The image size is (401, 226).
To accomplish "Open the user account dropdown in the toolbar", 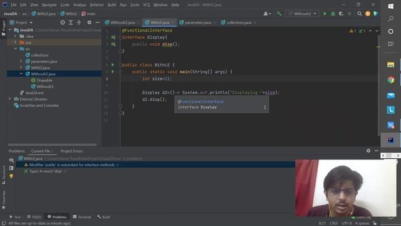I will click(267, 14).
